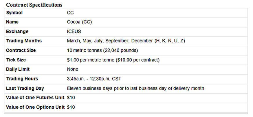Select the $10 value for One Options Unit

(x=71, y=107)
